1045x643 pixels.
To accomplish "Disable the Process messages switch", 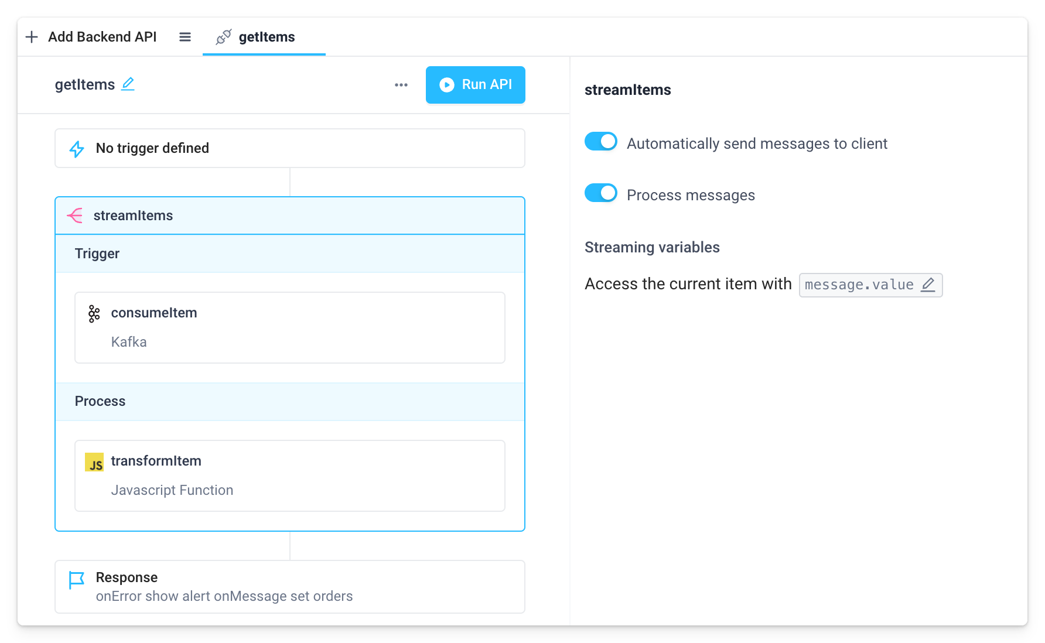I will pos(601,193).
